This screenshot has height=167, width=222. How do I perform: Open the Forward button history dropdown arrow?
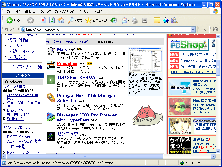37,20
